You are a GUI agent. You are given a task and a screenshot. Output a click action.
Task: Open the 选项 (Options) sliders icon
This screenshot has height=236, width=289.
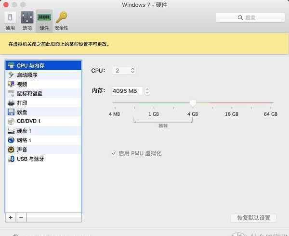tap(27, 21)
